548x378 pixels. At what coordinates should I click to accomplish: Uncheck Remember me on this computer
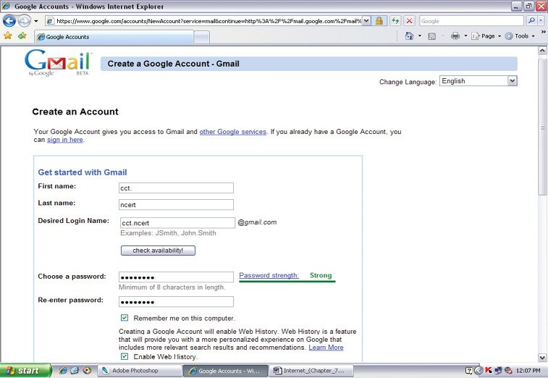pos(124,318)
